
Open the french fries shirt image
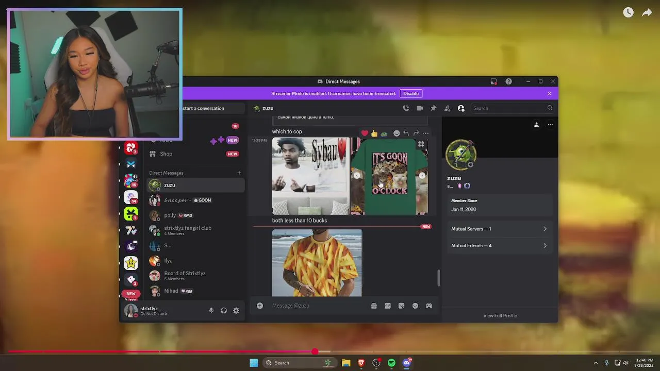(x=317, y=263)
